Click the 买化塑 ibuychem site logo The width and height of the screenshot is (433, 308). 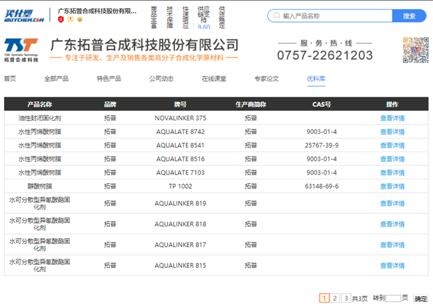pyautogui.click(x=25, y=15)
